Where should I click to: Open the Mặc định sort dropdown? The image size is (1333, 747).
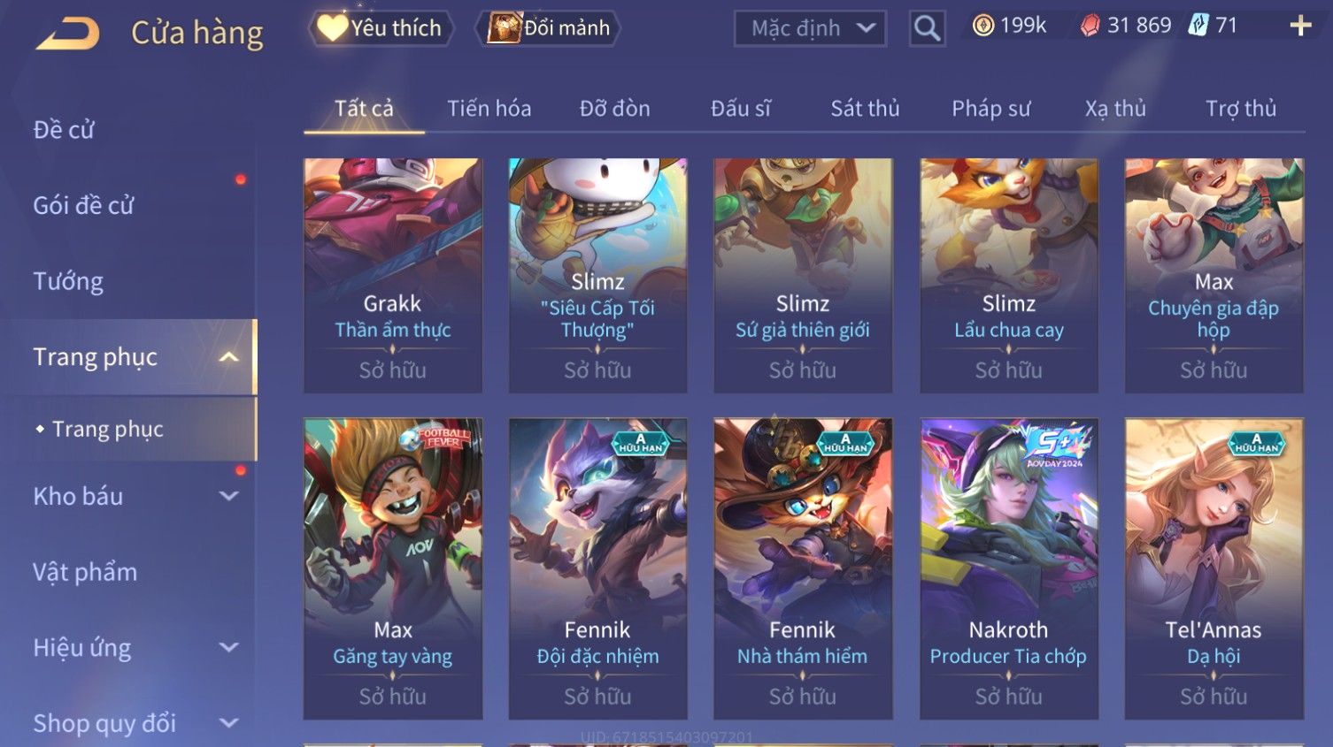click(810, 28)
